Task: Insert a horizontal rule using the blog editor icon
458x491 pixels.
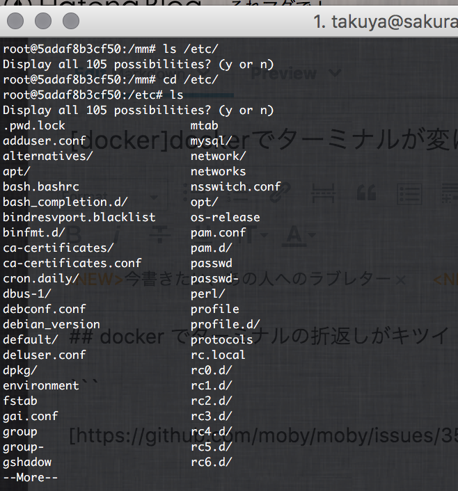Action: (323, 193)
